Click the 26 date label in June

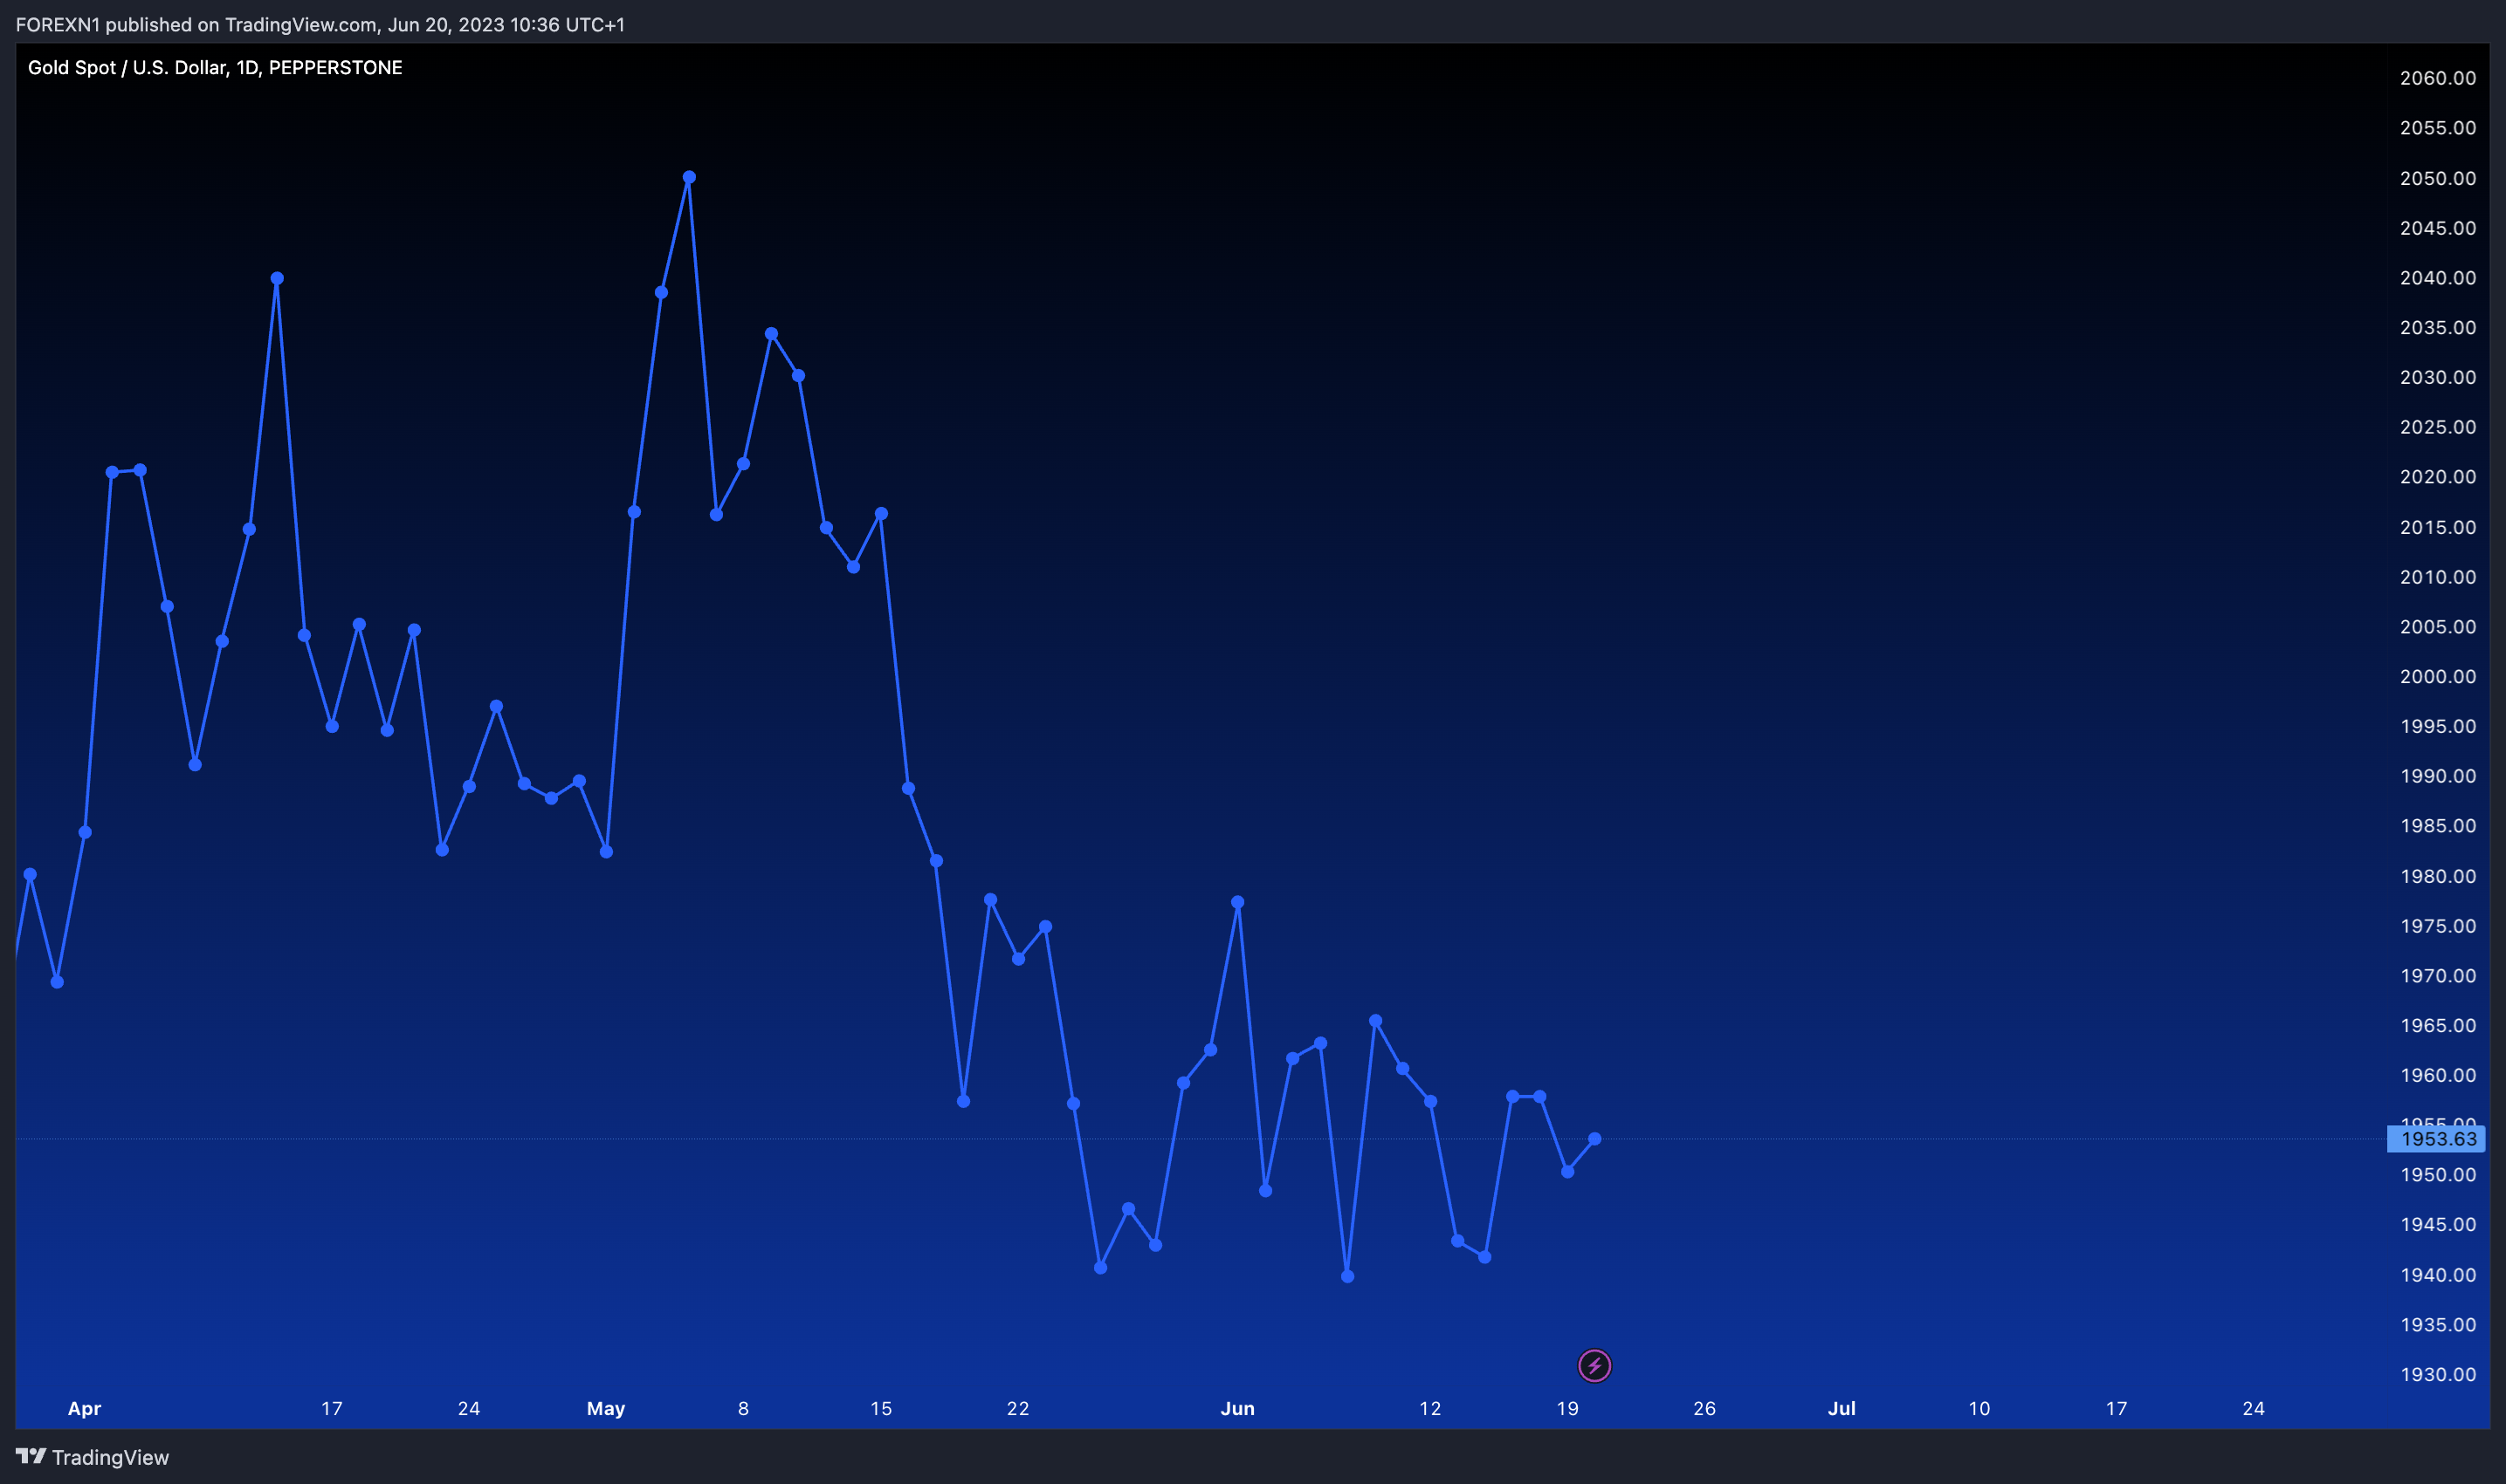coord(1704,1408)
